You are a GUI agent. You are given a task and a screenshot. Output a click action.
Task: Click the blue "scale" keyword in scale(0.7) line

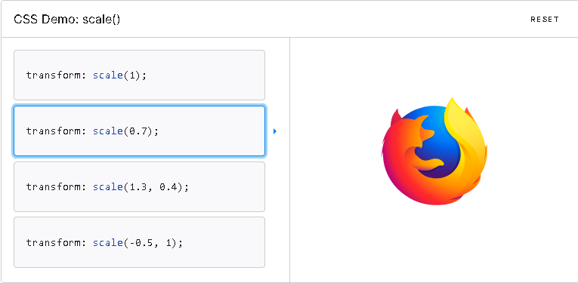pyautogui.click(x=107, y=131)
